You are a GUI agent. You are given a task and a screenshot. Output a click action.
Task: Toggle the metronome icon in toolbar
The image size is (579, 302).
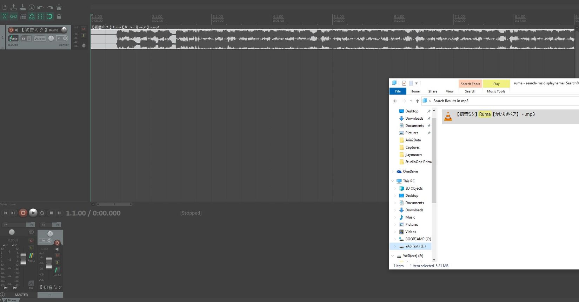pyautogui.click(x=59, y=7)
